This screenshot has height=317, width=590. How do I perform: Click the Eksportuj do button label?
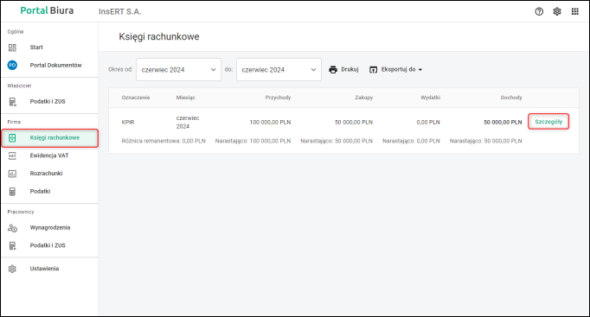(x=398, y=69)
